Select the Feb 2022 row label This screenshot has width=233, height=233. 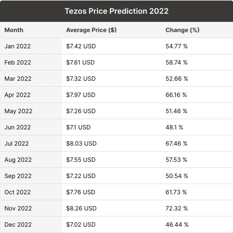click(x=18, y=62)
